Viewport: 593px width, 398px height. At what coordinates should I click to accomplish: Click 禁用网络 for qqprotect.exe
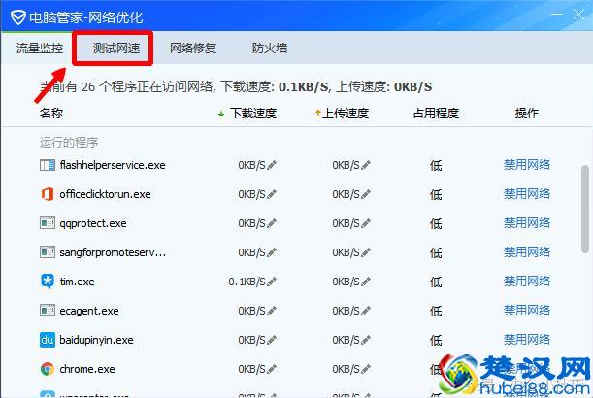[x=527, y=223]
